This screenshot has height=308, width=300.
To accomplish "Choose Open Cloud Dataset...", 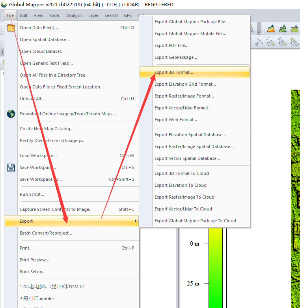I will pos(72,51).
